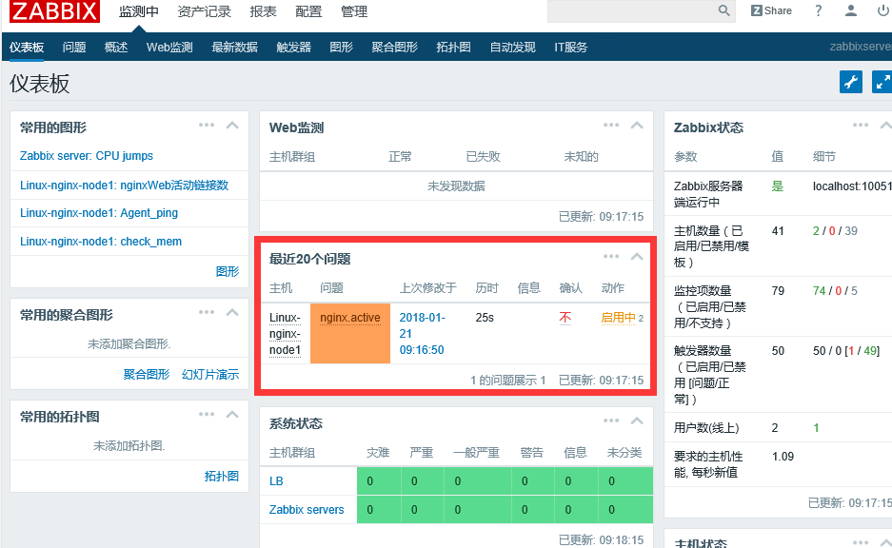Open options menu of 常用的拓扑图 widget
892x548 pixels.
[207, 415]
